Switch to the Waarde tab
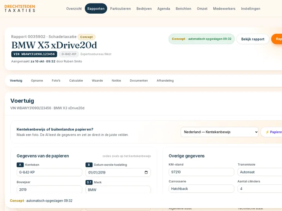This screenshot has width=282, height=211. coord(97,80)
